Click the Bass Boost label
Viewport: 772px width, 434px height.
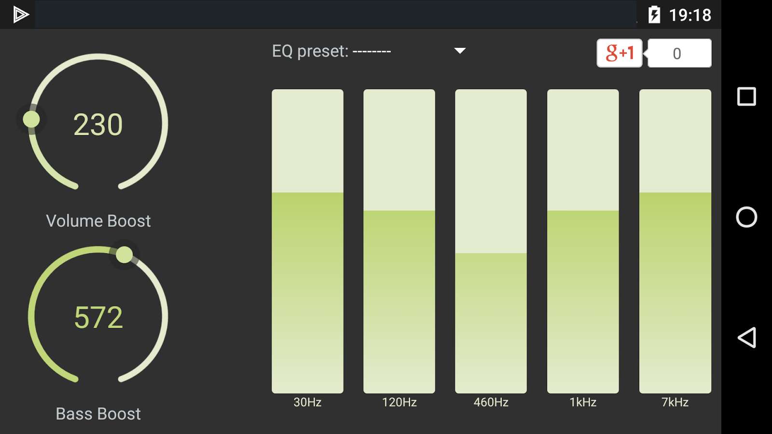click(x=98, y=414)
